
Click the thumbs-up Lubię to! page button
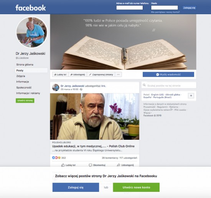click(x=60, y=75)
